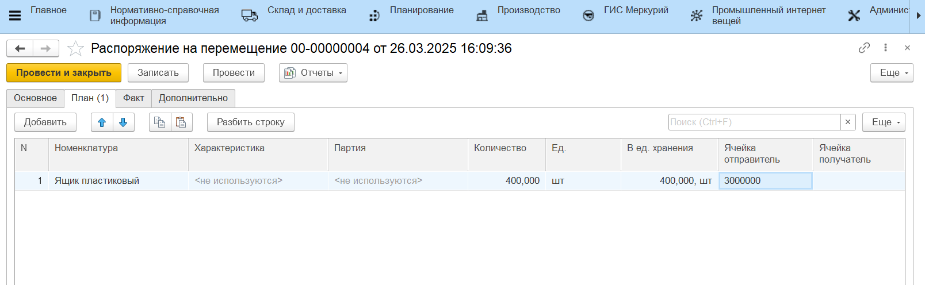The height and width of the screenshot is (285, 925).
Task: Open the Отчеты dropdown
Action: click(313, 73)
